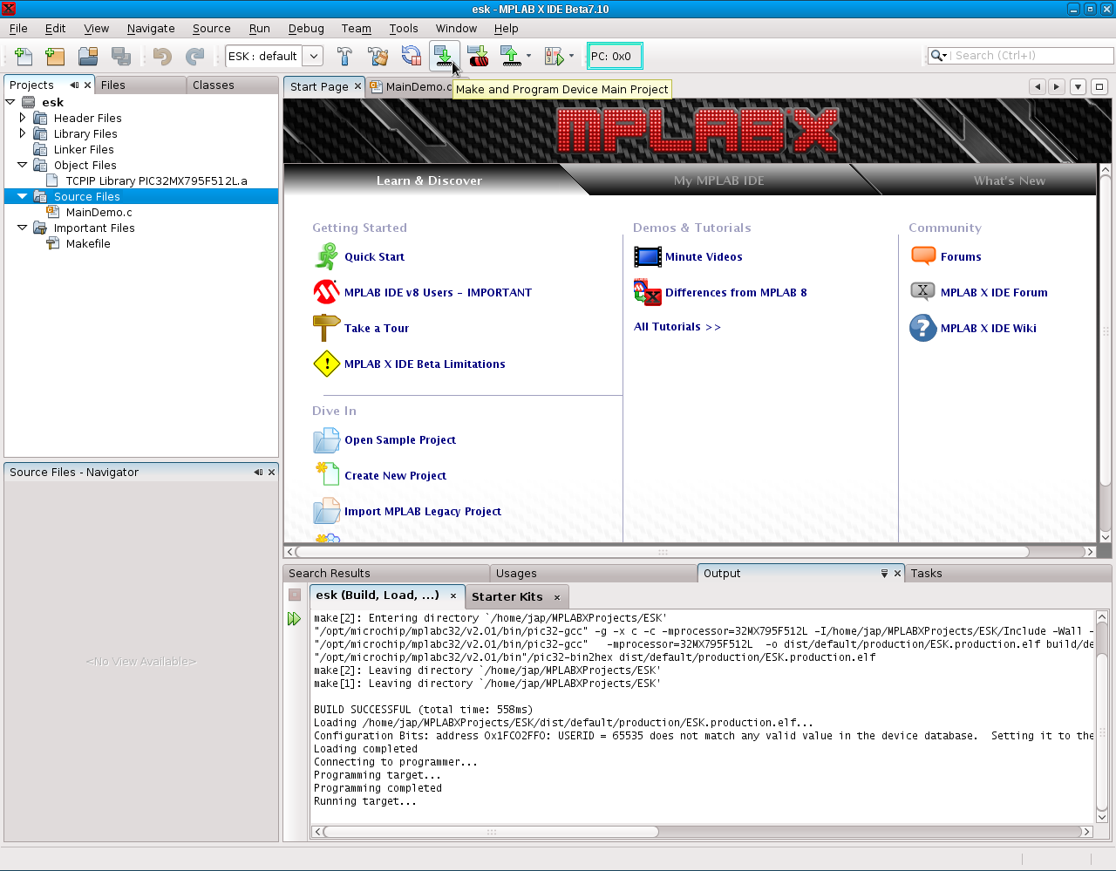Click the Undo toolbar icon

click(x=162, y=57)
